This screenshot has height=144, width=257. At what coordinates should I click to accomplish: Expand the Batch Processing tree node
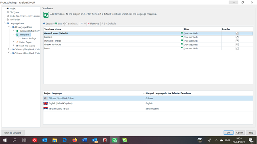click(x=14, y=46)
